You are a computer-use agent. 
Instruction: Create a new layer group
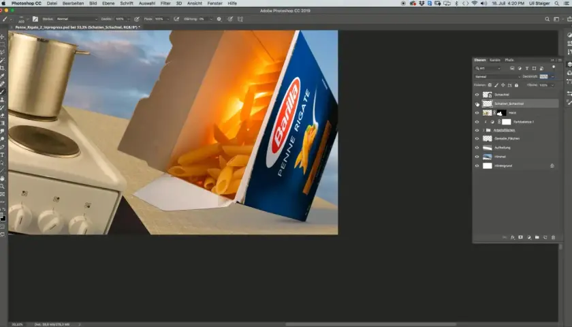537,237
